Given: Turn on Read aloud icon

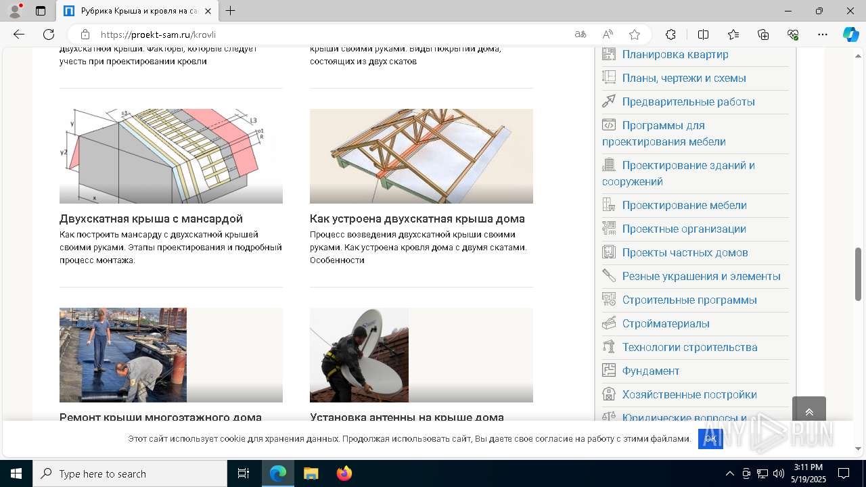Looking at the screenshot, I should [x=608, y=34].
